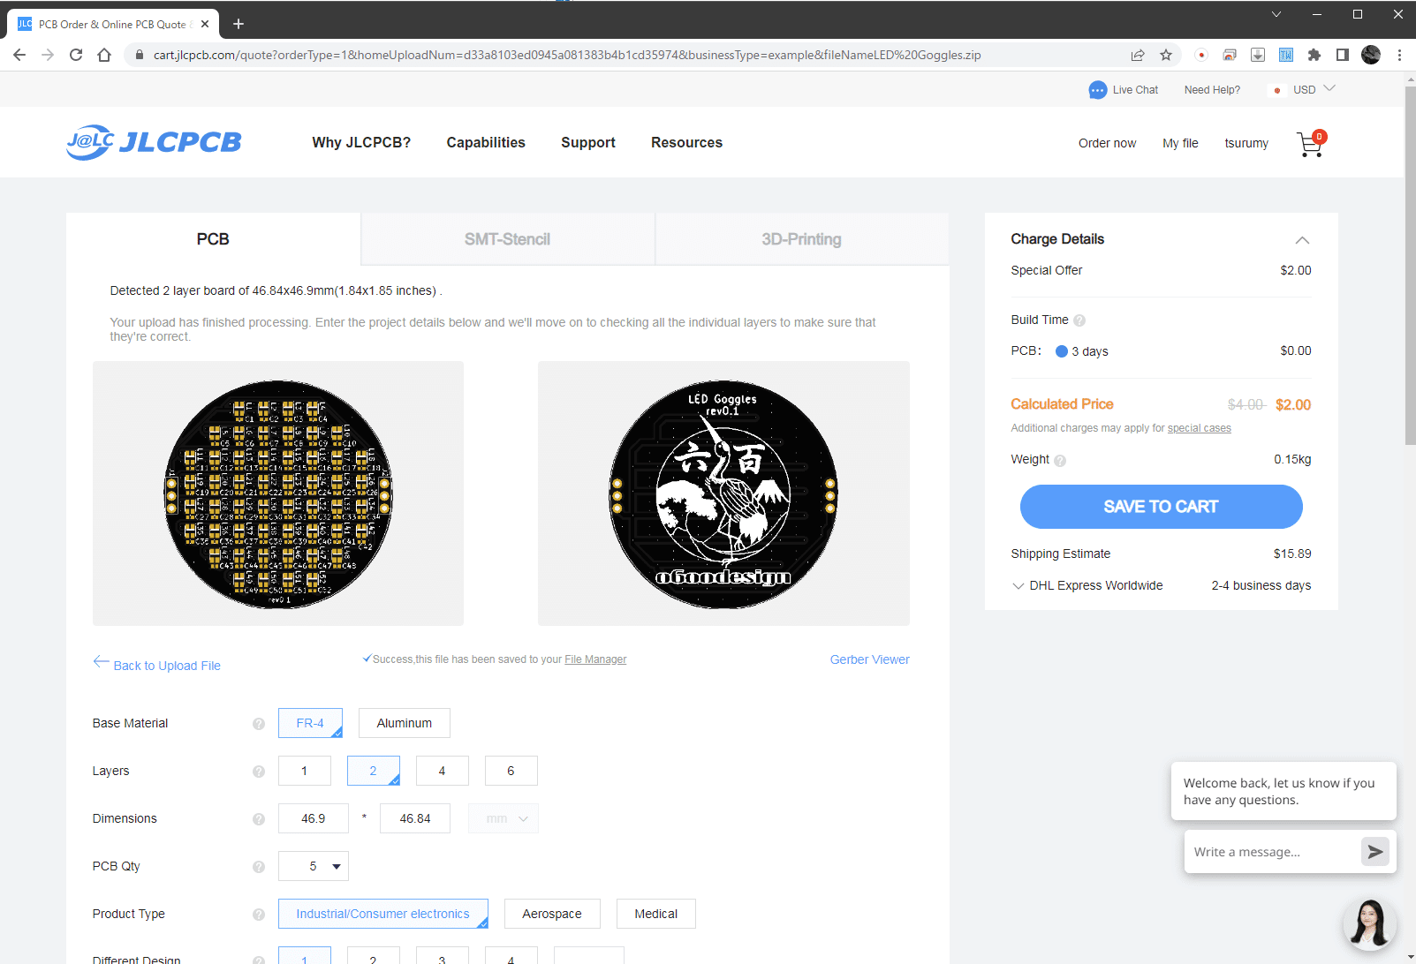
Task: Select 4 layers option
Action: click(x=443, y=771)
